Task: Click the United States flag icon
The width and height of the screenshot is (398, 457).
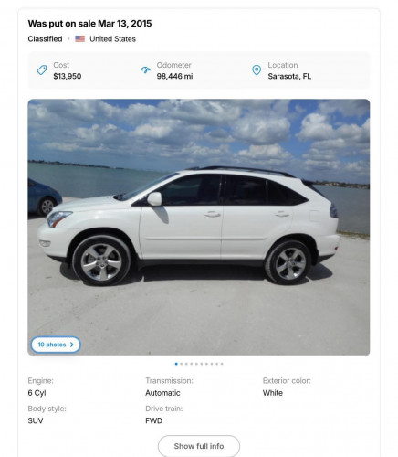Action: pyautogui.click(x=80, y=38)
